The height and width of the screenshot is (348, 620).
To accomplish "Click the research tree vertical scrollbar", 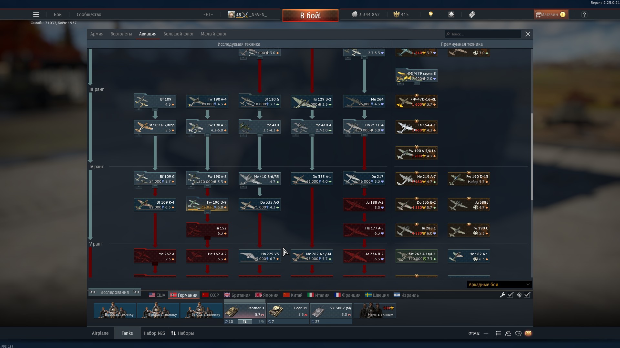I will pos(532,157).
